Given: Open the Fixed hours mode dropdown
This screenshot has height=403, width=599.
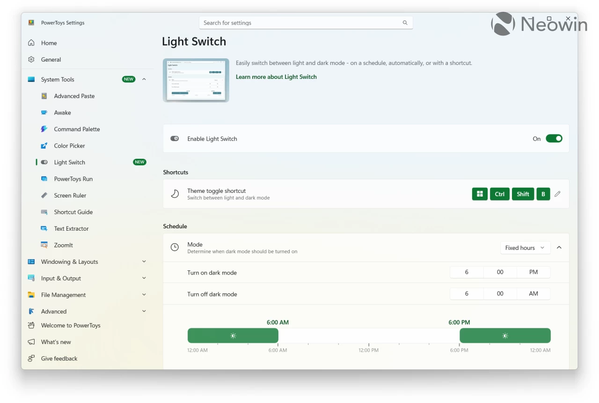Looking at the screenshot, I should 525,248.
